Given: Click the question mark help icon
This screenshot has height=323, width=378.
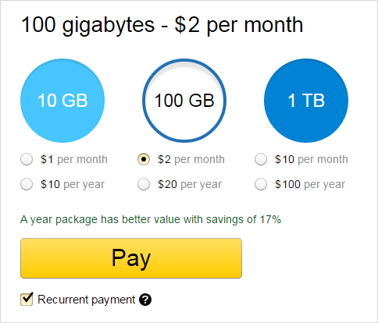Looking at the screenshot, I should click(145, 300).
